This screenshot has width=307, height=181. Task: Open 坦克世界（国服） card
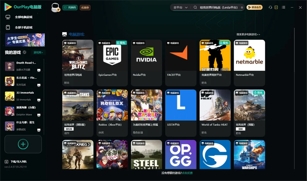click(x=249, y=113)
